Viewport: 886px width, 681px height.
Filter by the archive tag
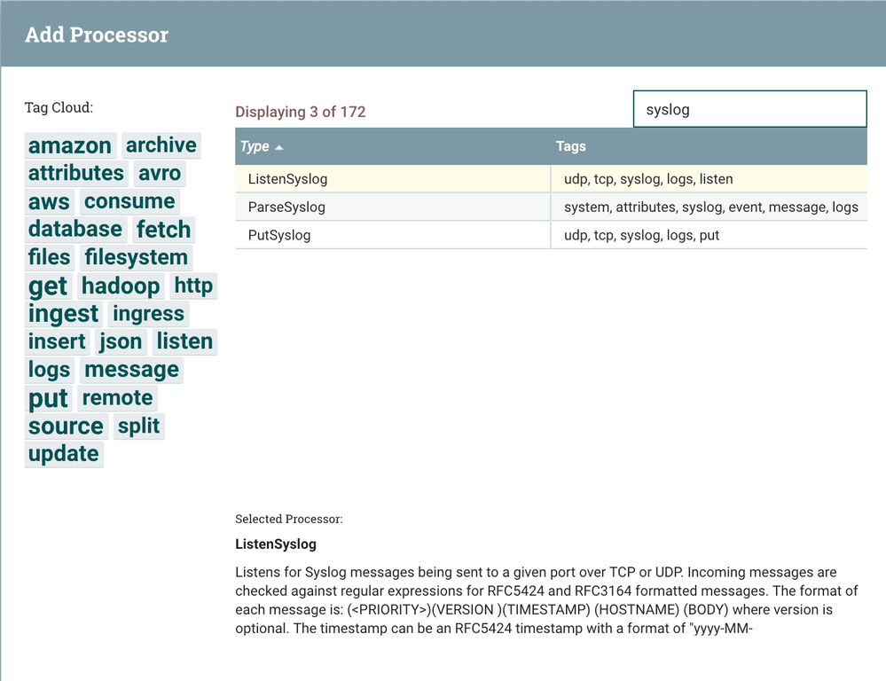click(x=161, y=145)
